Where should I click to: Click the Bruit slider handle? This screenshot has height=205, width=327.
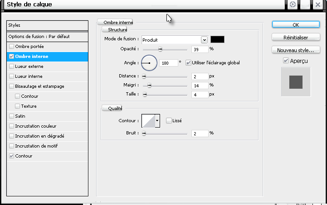(144, 133)
